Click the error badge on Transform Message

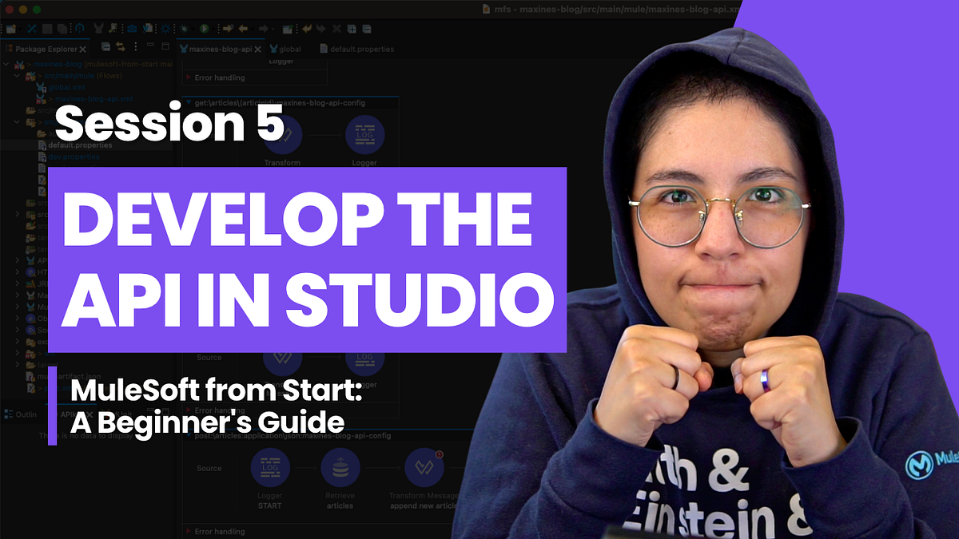[439, 454]
